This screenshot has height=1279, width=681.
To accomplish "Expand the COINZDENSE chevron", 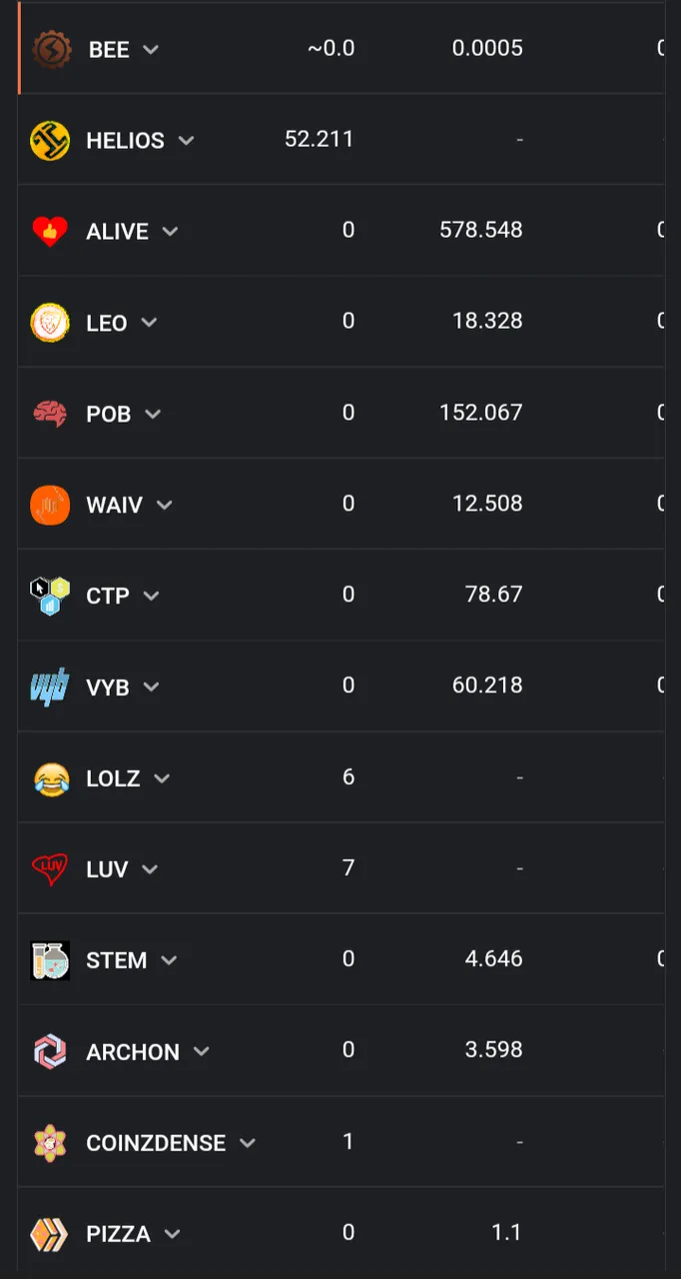I will click(248, 1143).
